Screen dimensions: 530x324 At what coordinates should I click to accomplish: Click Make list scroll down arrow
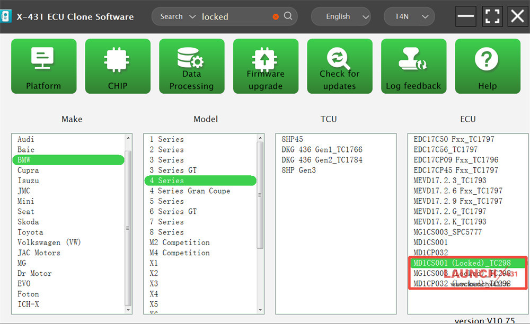(x=128, y=310)
